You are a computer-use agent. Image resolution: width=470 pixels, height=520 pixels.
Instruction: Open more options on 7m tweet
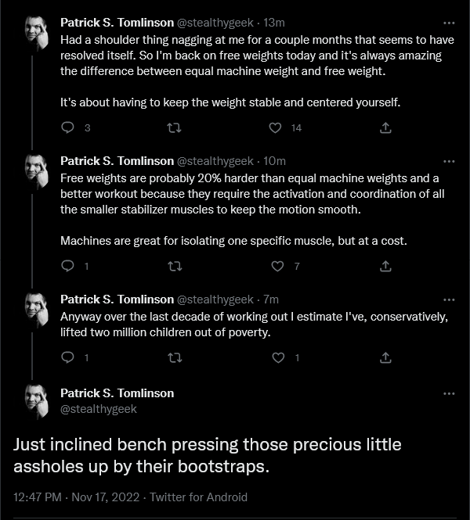pos(449,299)
